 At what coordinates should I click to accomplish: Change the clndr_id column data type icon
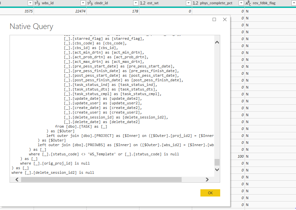(90, 3)
